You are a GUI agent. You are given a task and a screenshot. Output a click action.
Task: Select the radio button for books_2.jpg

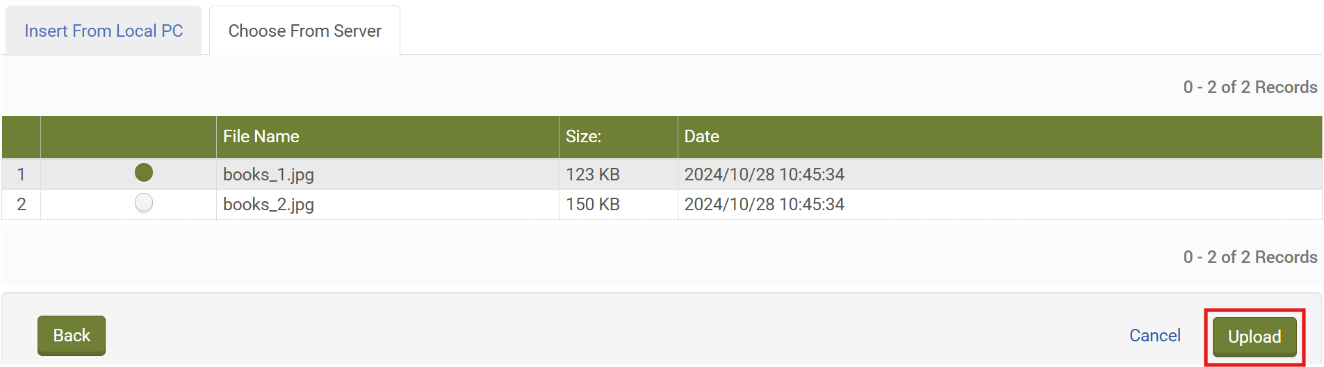click(x=144, y=203)
